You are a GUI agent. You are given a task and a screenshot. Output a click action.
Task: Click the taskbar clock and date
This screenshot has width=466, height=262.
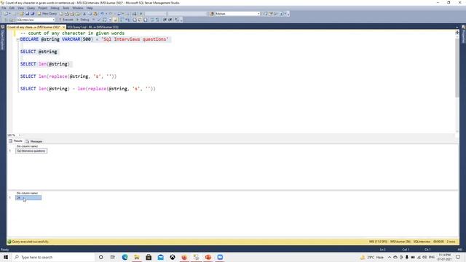point(445,257)
